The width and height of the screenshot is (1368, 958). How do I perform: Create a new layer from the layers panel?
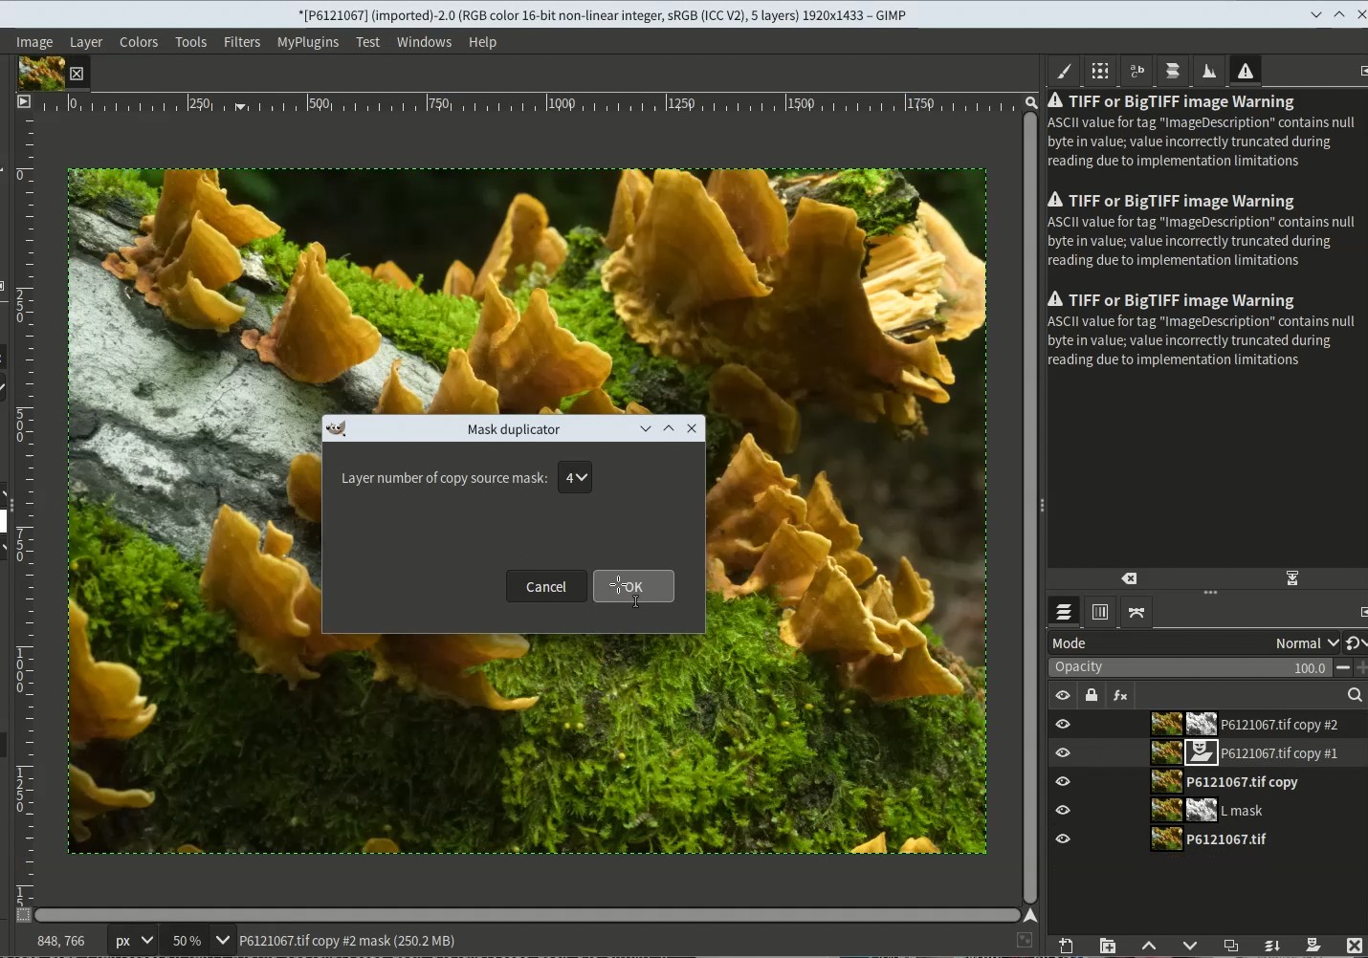click(1066, 946)
